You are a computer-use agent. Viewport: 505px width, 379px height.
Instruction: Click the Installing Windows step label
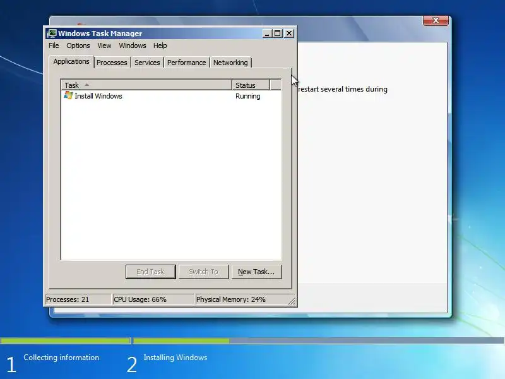click(x=175, y=358)
